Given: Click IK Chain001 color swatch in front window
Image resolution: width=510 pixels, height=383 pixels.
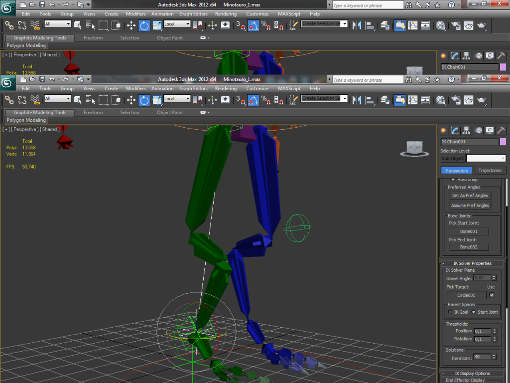Looking at the screenshot, I should point(503,142).
